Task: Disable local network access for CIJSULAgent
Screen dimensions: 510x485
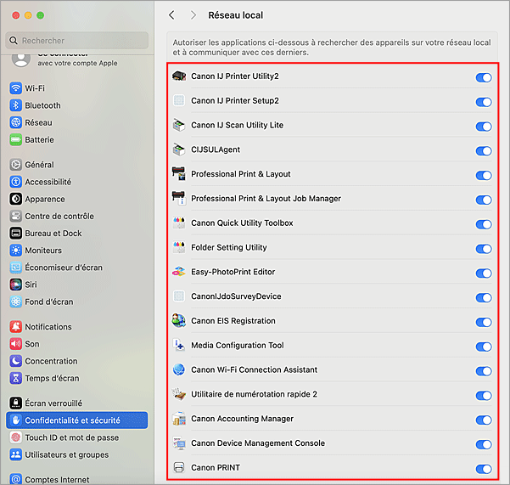Action: tap(484, 151)
